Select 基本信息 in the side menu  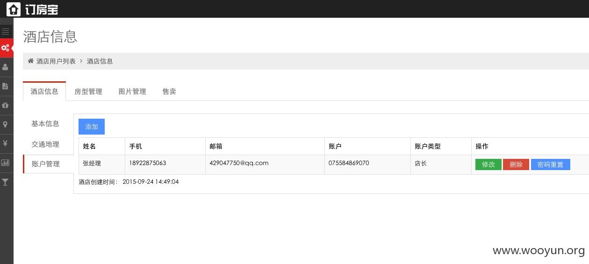[45, 123]
